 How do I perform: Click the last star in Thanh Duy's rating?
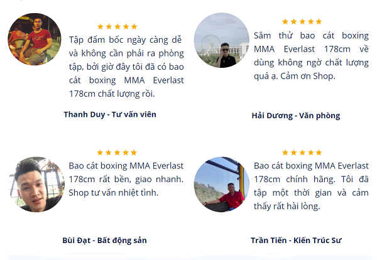(x=134, y=26)
